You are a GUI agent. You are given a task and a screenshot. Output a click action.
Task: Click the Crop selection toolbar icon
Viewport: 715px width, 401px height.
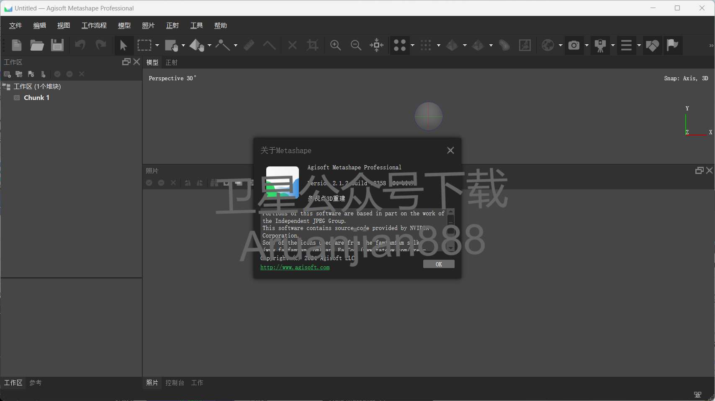pyautogui.click(x=313, y=45)
